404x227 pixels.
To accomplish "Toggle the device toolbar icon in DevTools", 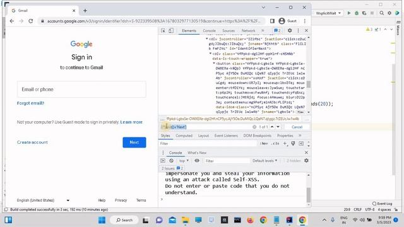I will click(171, 31).
